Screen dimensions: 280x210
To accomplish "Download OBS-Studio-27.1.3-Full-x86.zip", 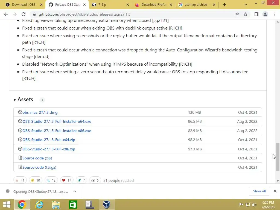I will point(49,149).
